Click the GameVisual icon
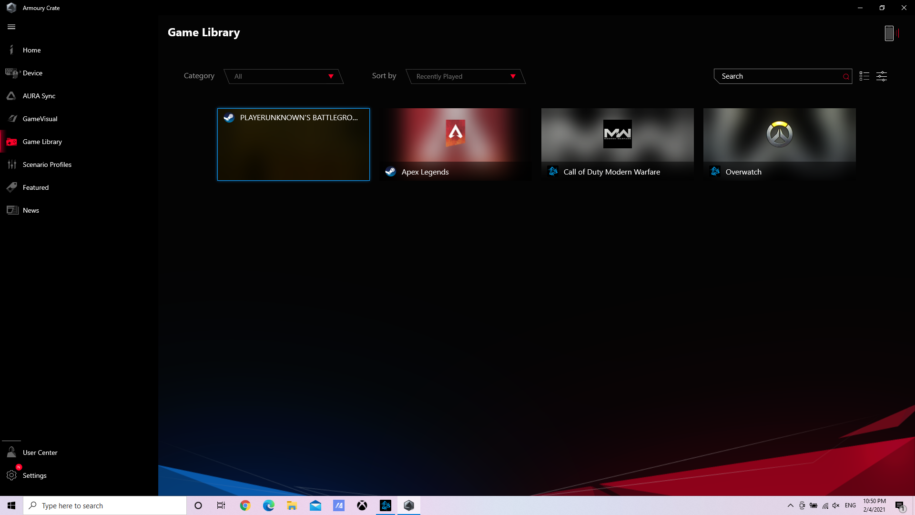Screen dimensions: 915x515 pos(12,119)
